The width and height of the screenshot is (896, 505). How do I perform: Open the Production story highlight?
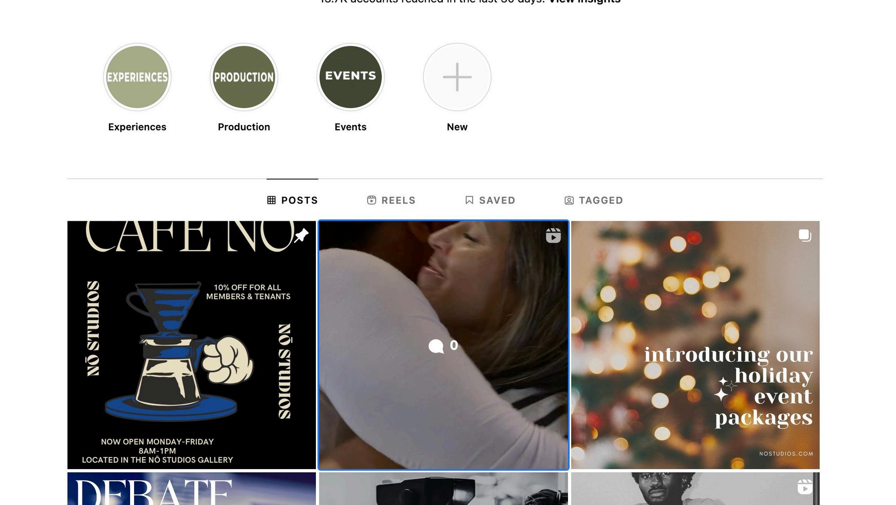tap(244, 77)
